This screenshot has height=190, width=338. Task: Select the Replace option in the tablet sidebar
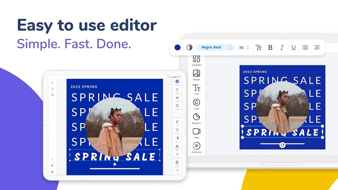[177, 106]
